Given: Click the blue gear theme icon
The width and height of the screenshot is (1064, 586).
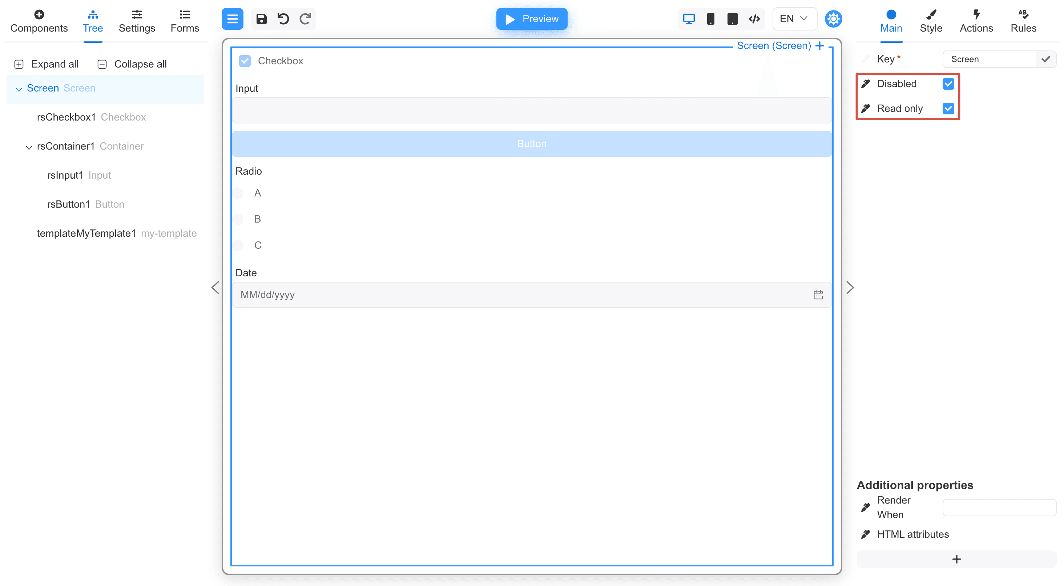Looking at the screenshot, I should (x=833, y=19).
